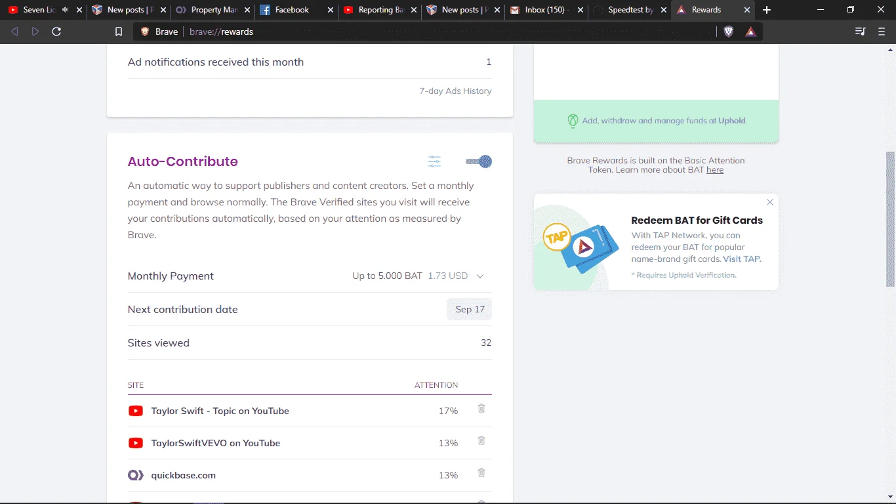Open Auto-Contribute settings sliders icon

(434, 161)
